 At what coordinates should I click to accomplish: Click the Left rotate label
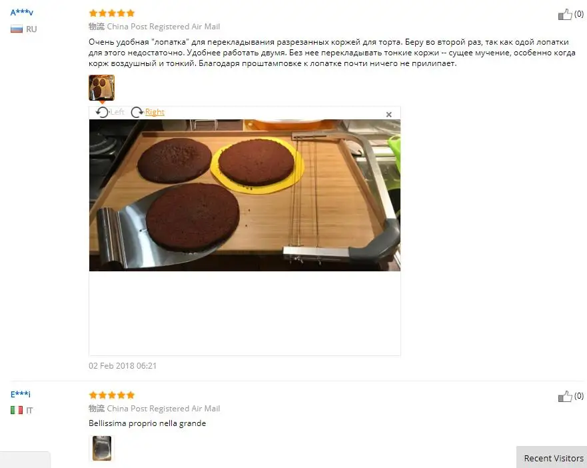(x=117, y=112)
